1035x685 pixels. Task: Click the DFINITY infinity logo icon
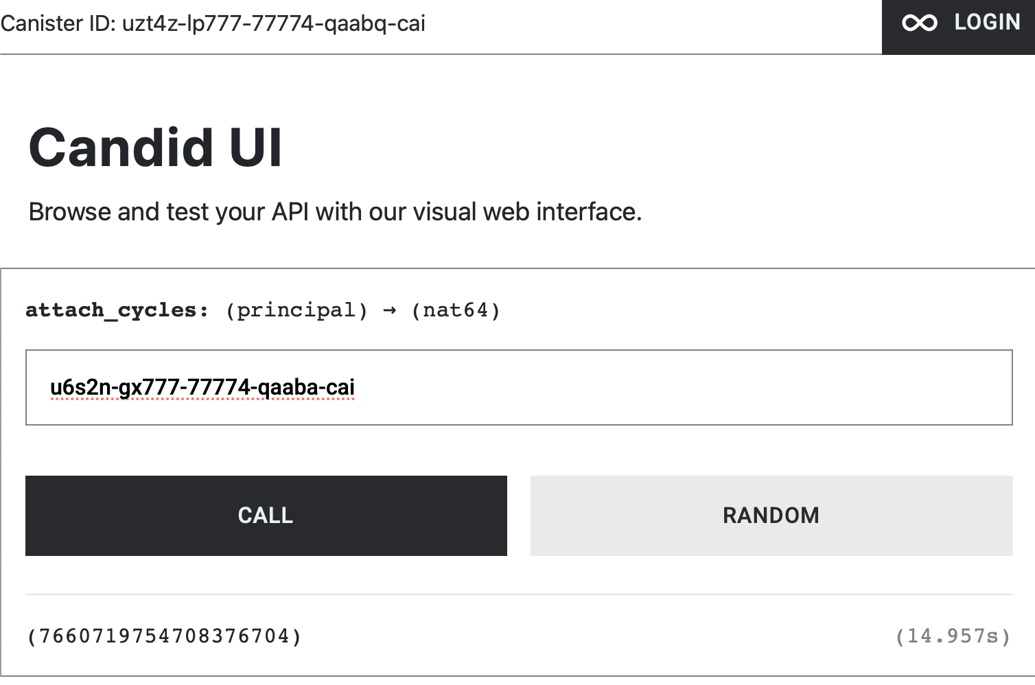pyautogui.click(x=918, y=23)
